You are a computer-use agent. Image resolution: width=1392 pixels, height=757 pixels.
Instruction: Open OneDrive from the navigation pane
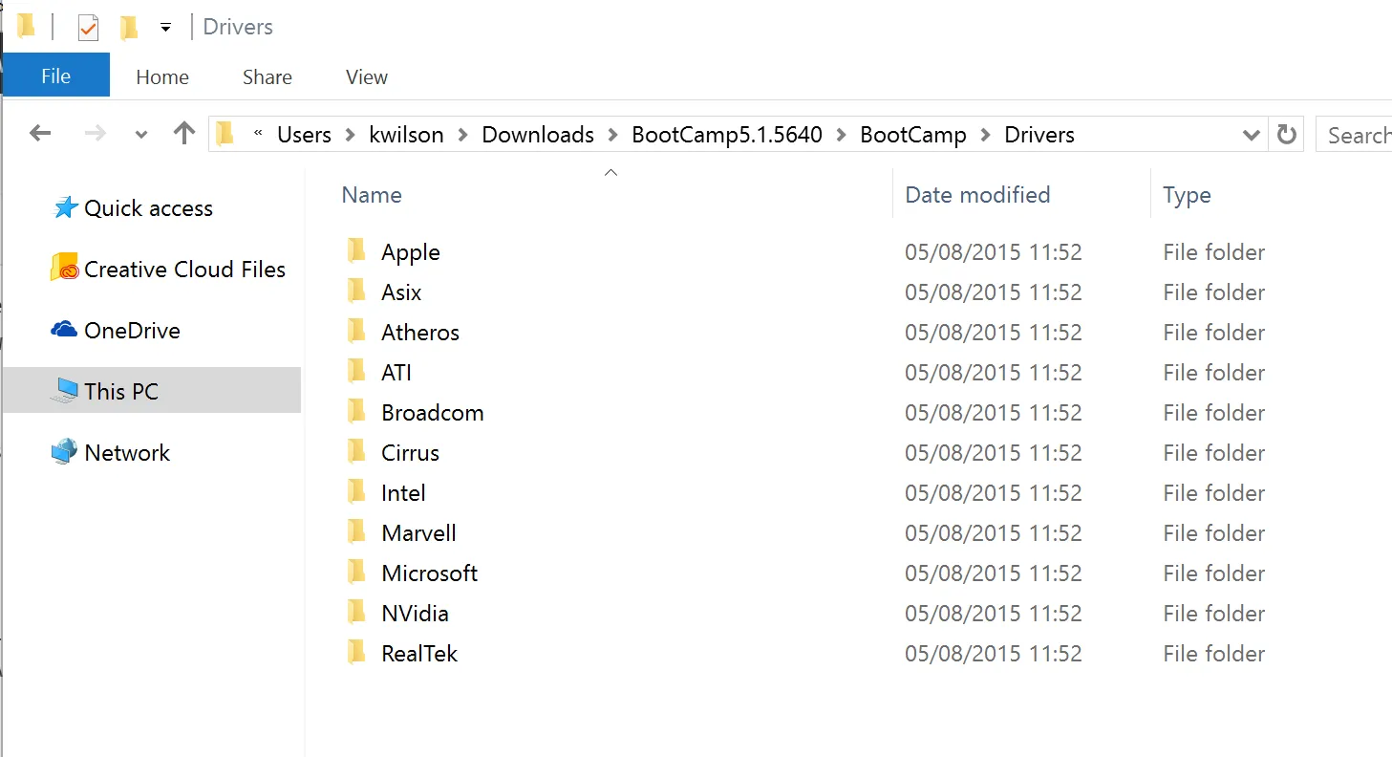pyautogui.click(x=132, y=331)
